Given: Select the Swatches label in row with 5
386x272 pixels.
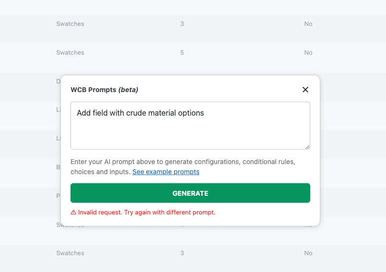Looking at the screenshot, I should [x=70, y=53].
